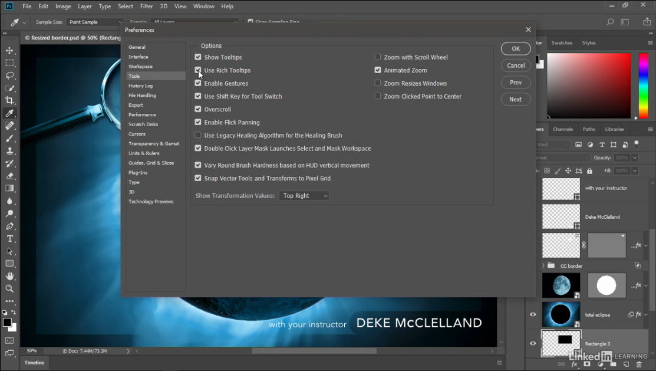Toggle Use Rich Tooltips checkbox
656x371 pixels.
(198, 70)
